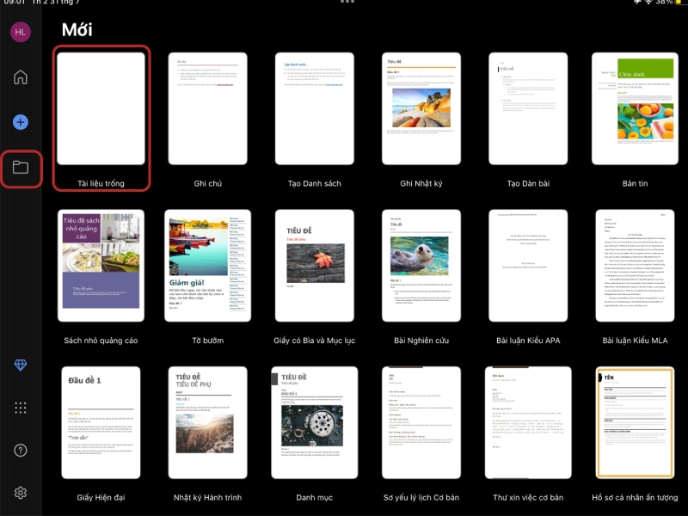Click the blue plus New document icon
688x516 pixels.
point(20,123)
